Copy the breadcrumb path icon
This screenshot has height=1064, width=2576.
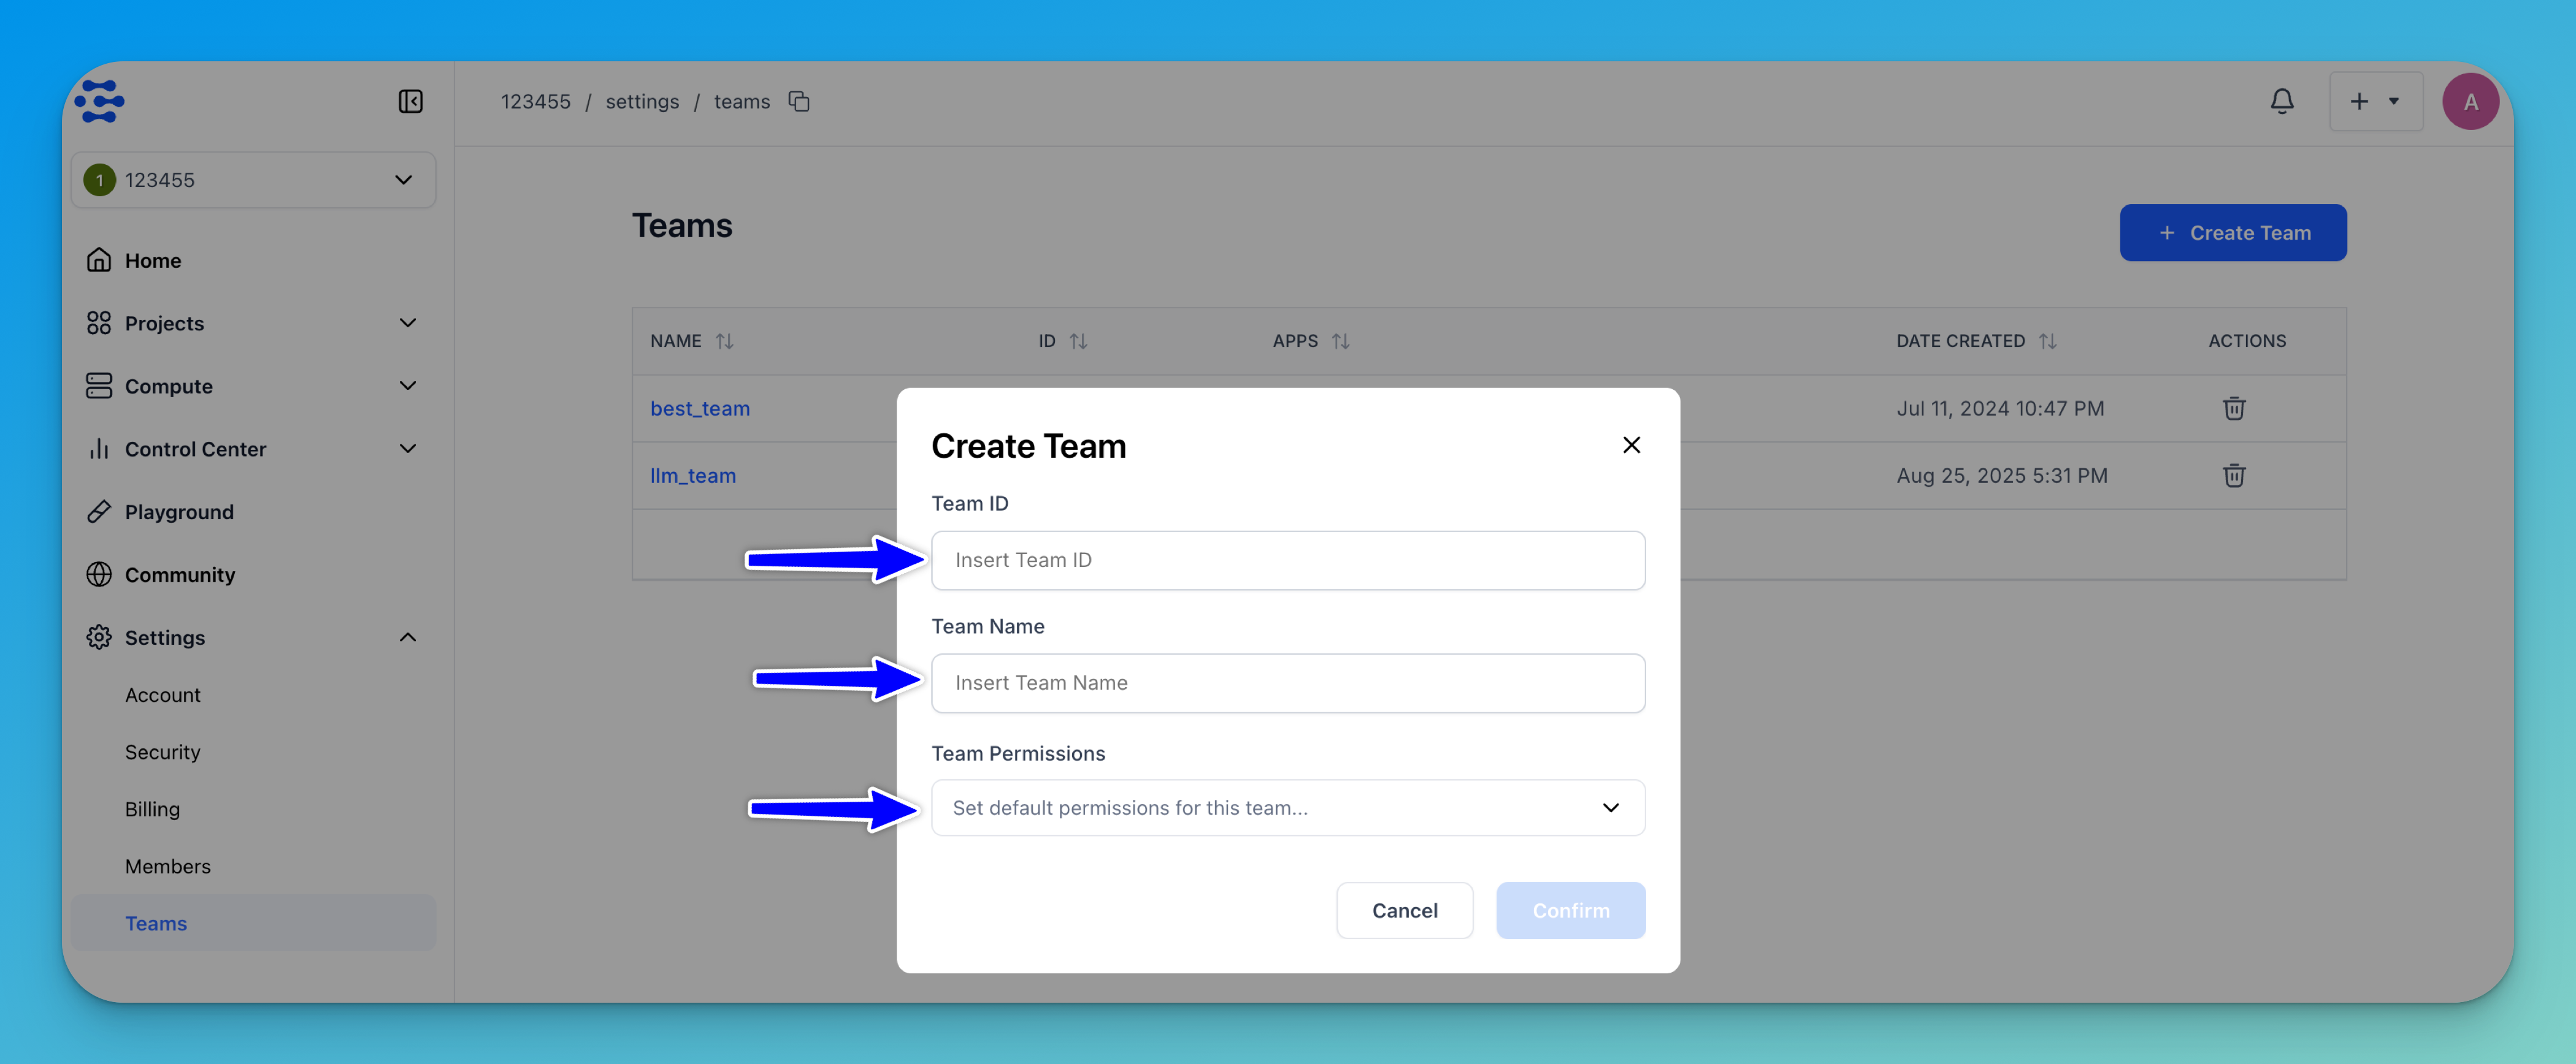click(798, 101)
